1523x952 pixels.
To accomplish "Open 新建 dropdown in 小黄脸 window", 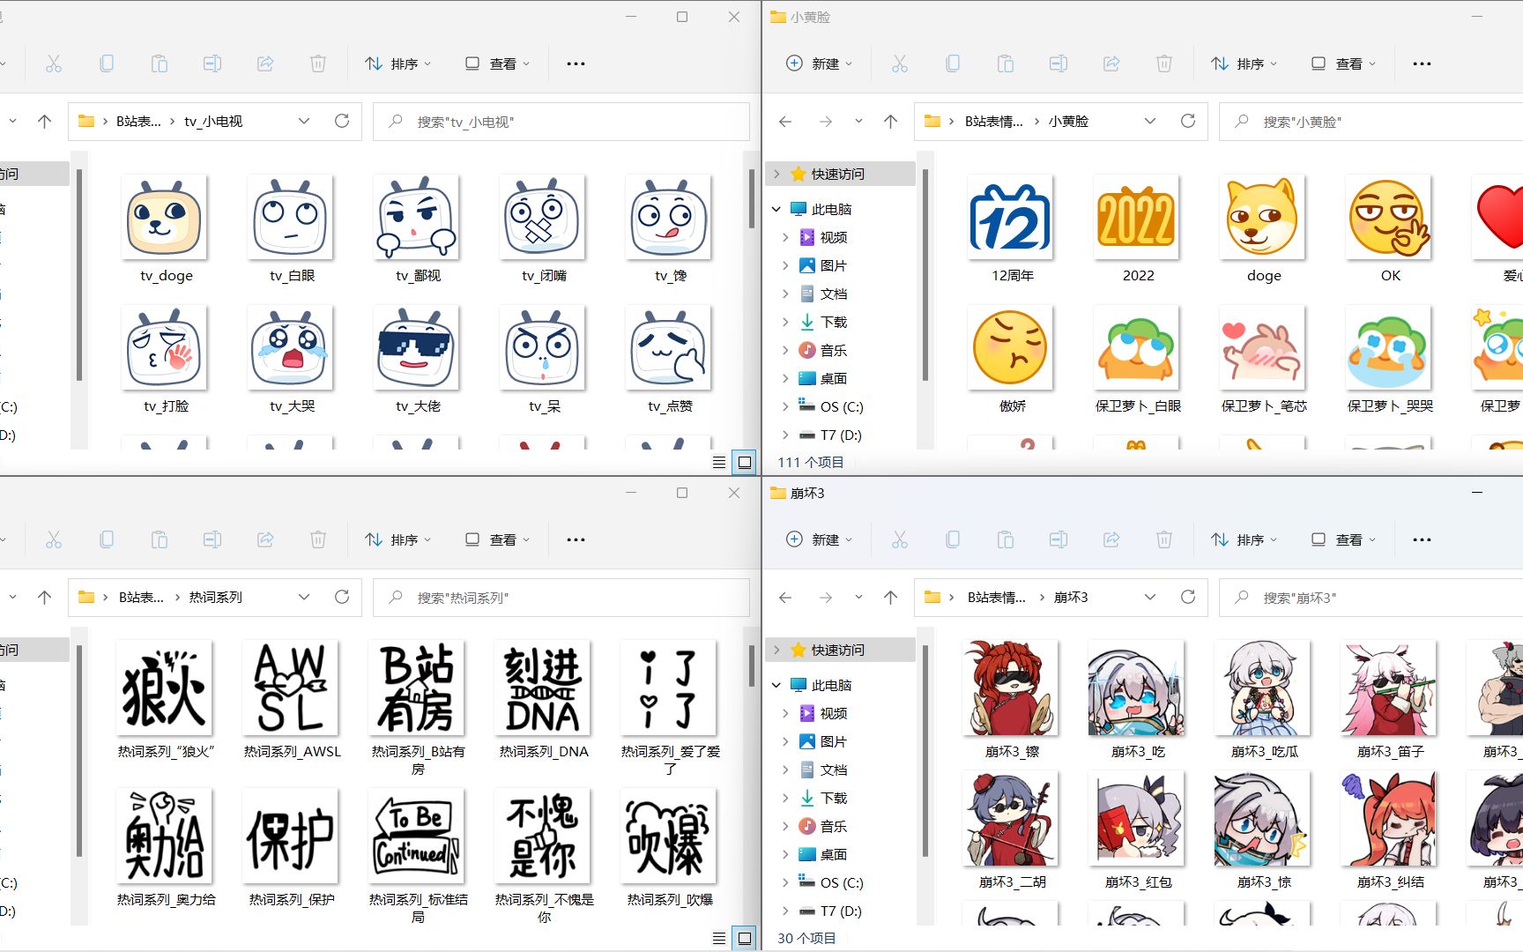I will pos(819,63).
